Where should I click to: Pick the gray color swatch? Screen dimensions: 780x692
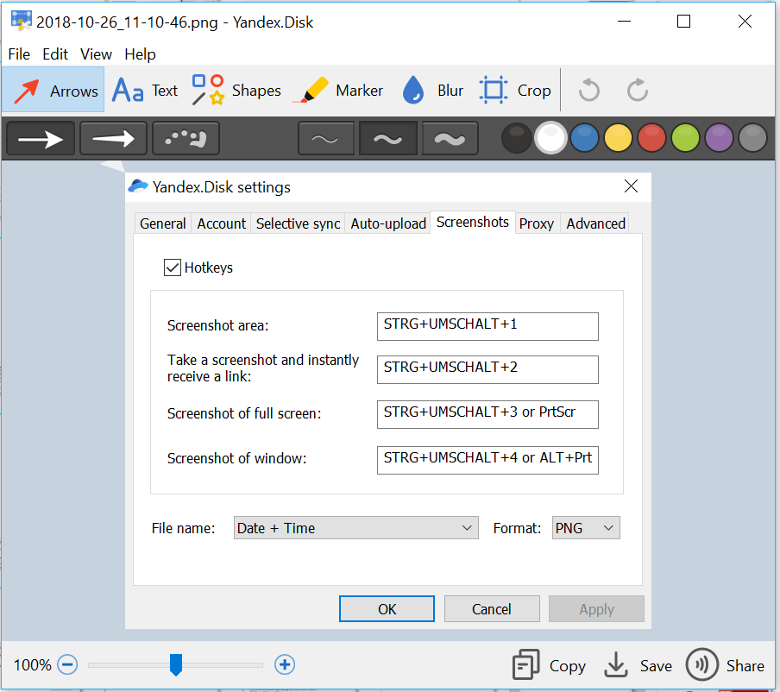coord(752,138)
